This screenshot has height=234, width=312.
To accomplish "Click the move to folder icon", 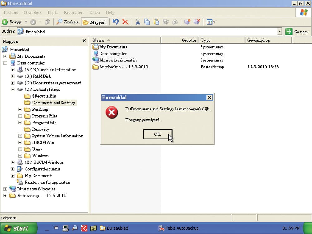I will (x=166, y=22).
